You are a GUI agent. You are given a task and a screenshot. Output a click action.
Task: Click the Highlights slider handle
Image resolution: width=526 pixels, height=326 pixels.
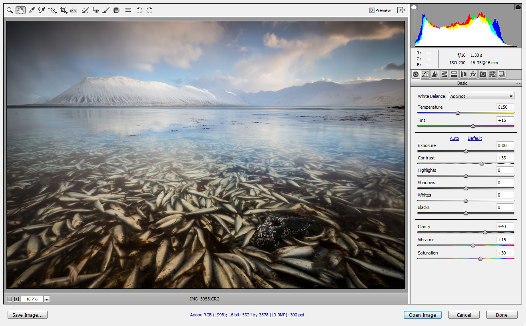click(466, 176)
